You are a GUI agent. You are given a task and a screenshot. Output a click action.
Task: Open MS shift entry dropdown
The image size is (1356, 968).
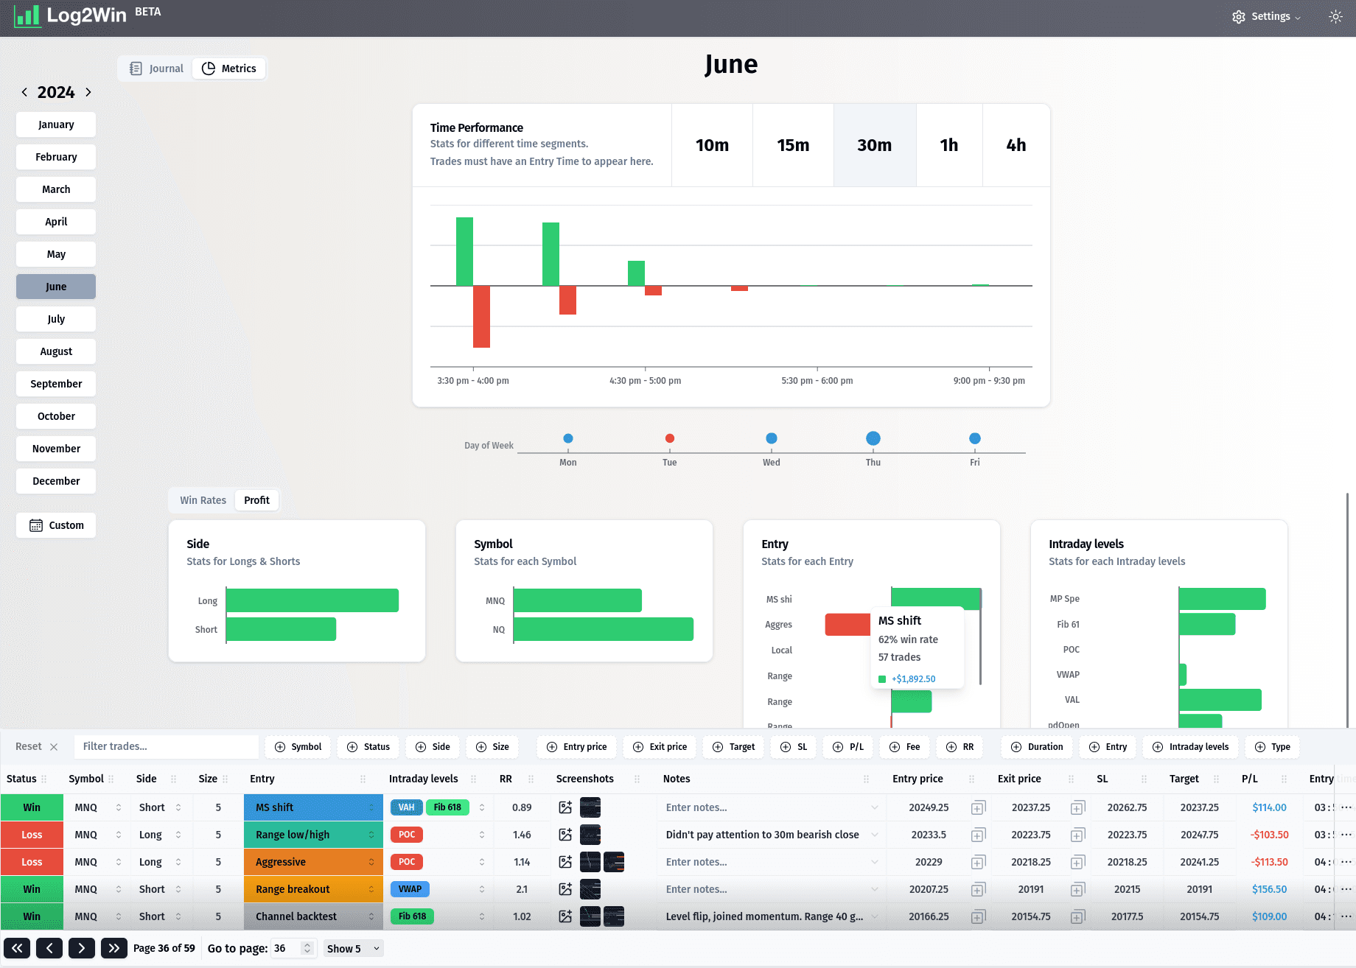313,807
